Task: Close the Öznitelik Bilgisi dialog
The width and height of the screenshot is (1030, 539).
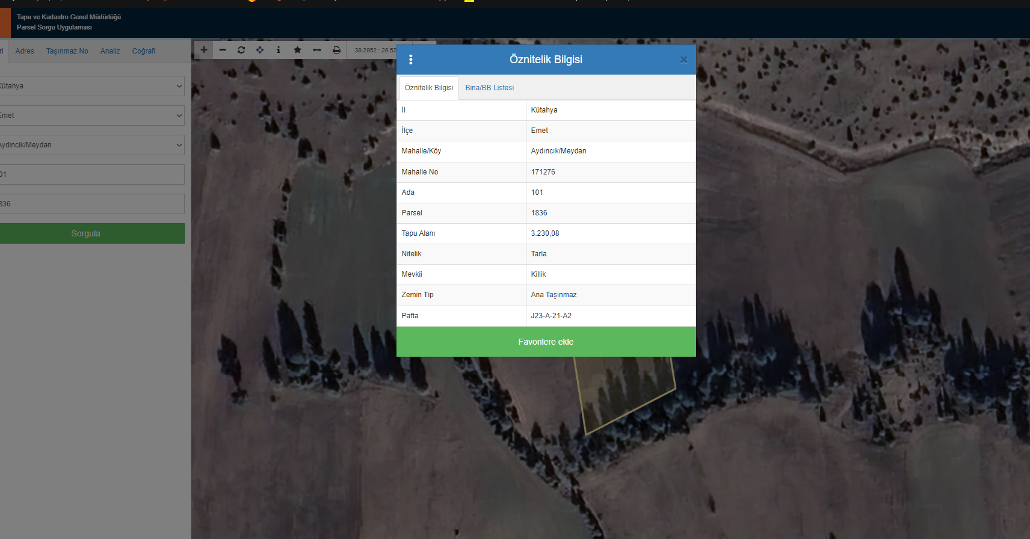Action: (x=683, y=60)
